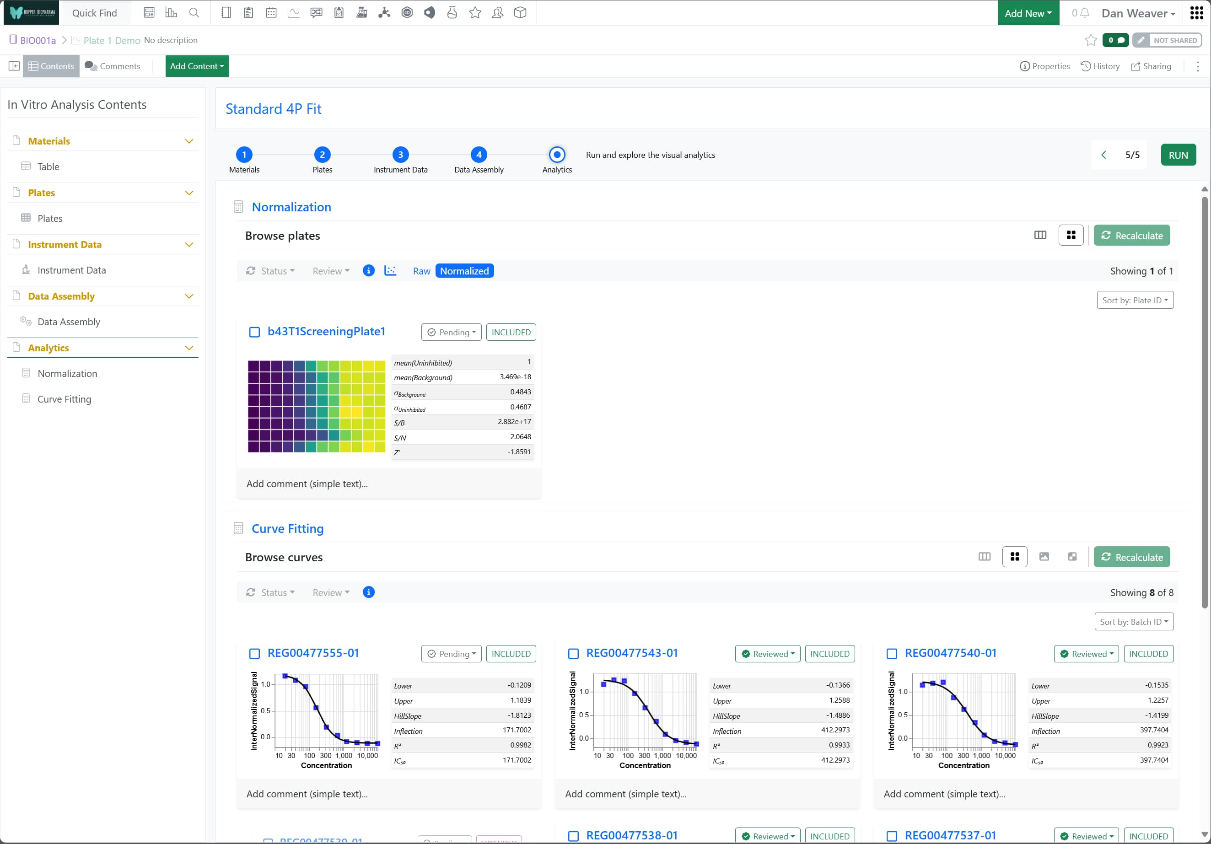Switch Browse curves to image view icon
This screenshot has height=844, width=1211.
tap(1043, 557)
